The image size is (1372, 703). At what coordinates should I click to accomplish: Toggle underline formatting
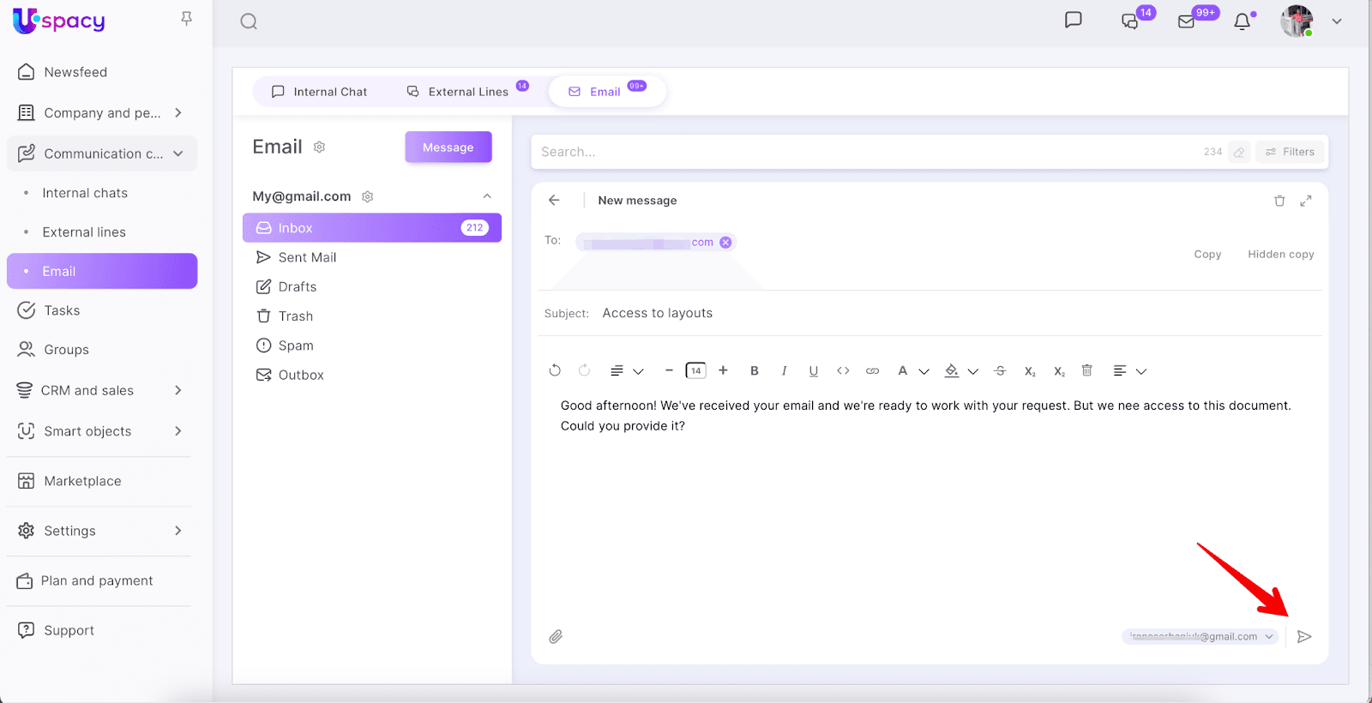click(813, 371)
